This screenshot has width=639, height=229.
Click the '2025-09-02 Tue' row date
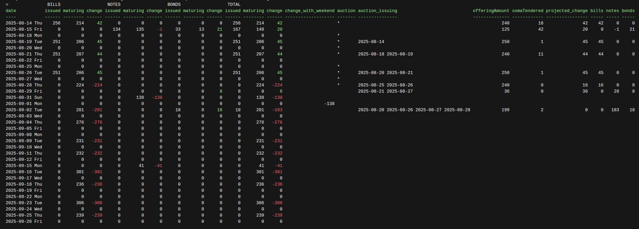tap(24, 110)
